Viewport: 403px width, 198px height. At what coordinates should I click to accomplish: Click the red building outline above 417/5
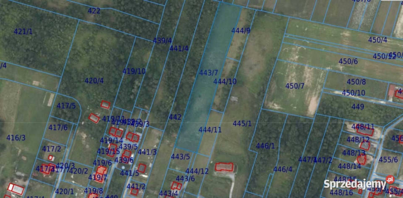(105, 104)
